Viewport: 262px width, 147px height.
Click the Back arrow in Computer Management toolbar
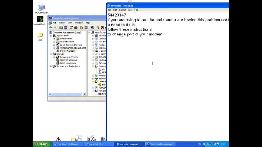[51, 27]
